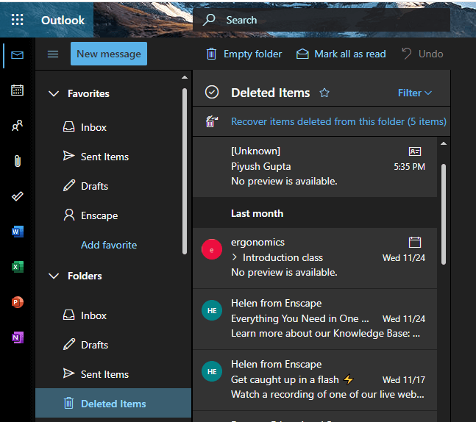Open the Get caught up in a flash email
476x422 pixels.
click(x=315, y=380)
